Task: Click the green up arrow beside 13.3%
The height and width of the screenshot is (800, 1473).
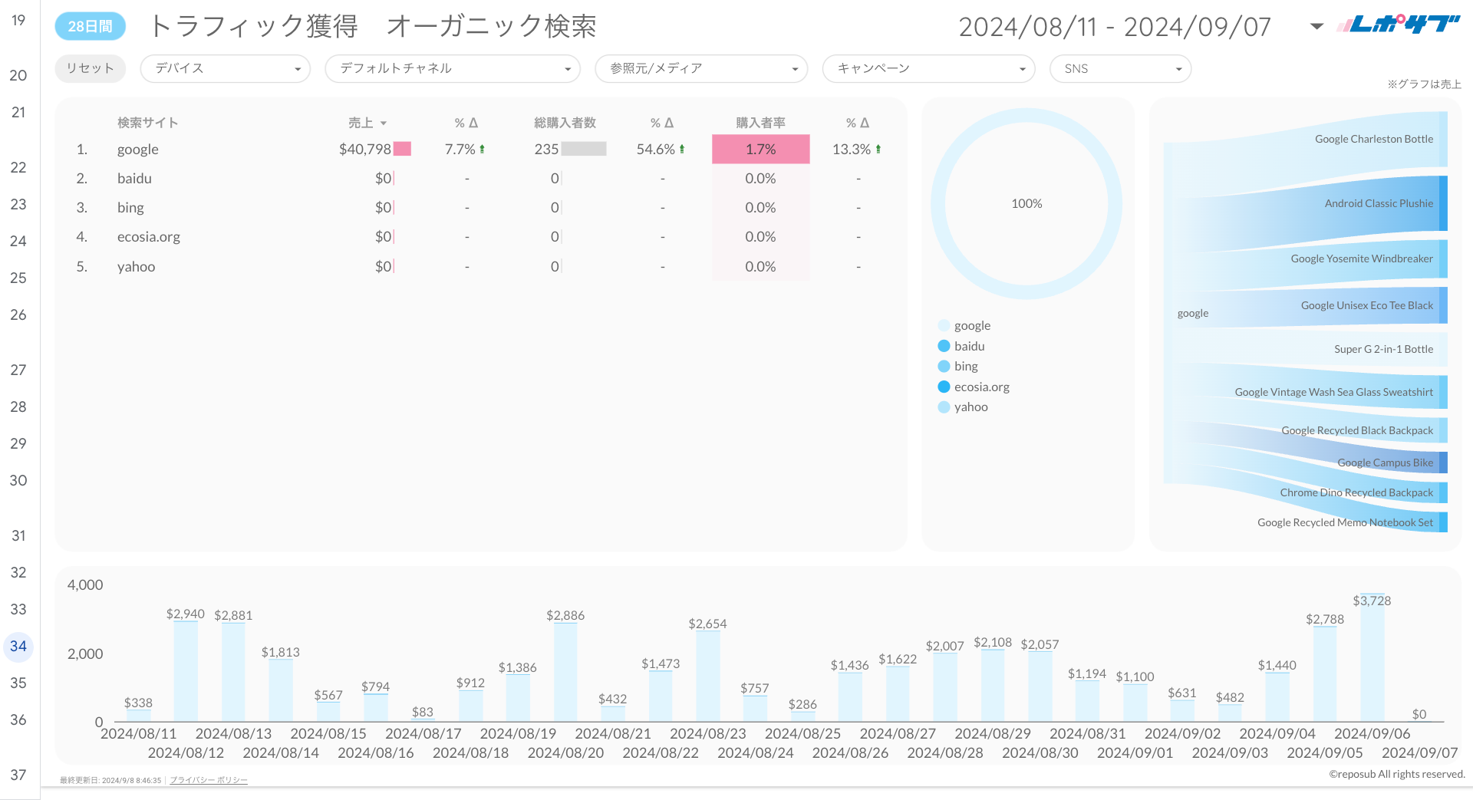Action: [x=880, y=150]
